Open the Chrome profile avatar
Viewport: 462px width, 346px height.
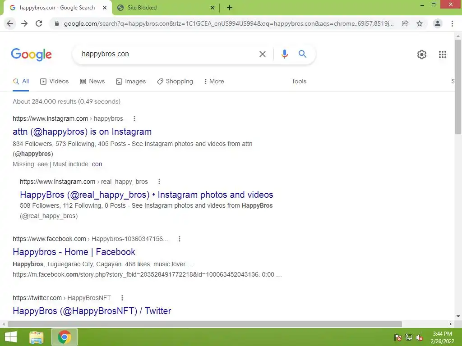[438, 23]
